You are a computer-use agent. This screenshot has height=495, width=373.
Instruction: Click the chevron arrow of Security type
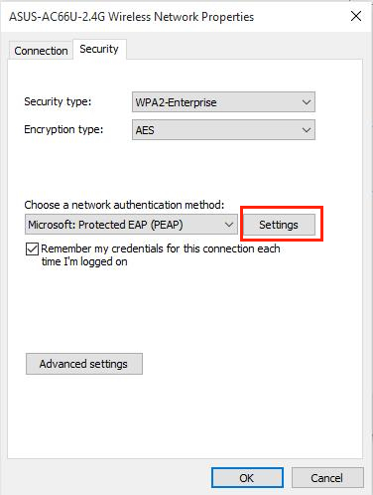(307, 102)
